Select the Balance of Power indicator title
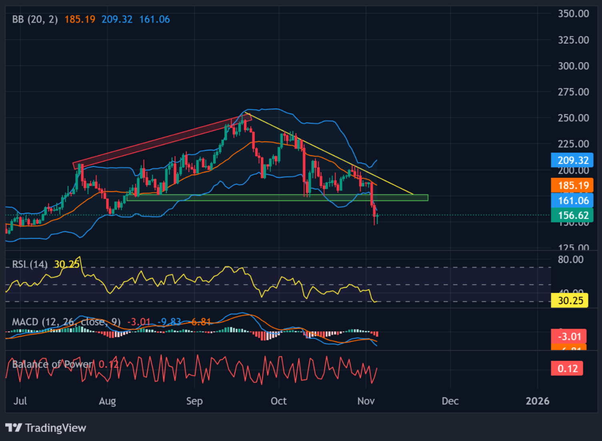This screenshot has width=602, height=441. [52, 364]
